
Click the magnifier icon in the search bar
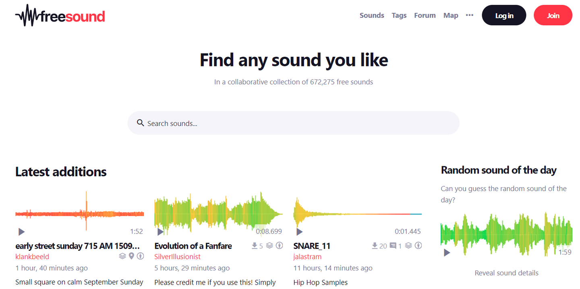click(140, 123)
